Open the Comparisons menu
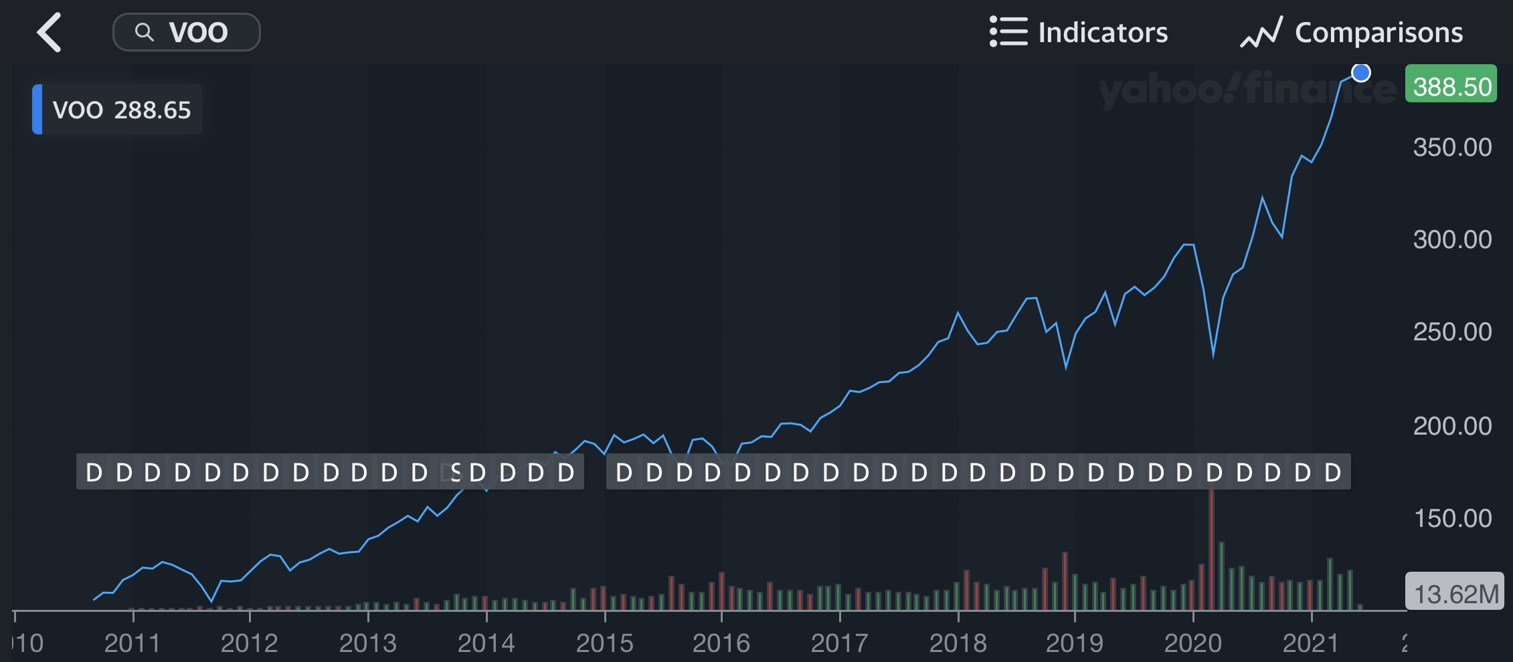The image size is (1513, 662). [1352, 32]
